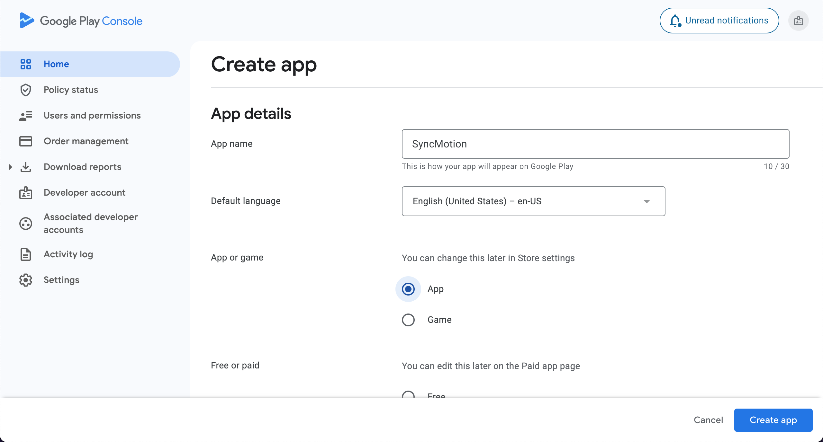This screenshot has width=823, height=442.
Task: Open Settings menu item
Action: tap(90, 280)
